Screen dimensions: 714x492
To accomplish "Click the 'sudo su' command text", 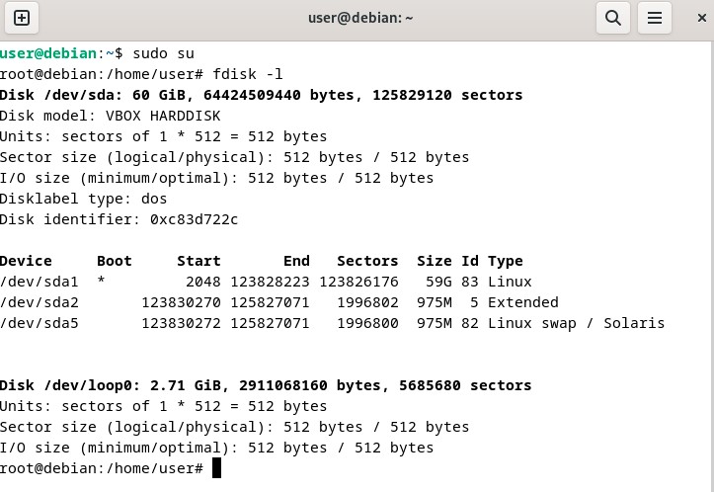I will coord(164,53).
